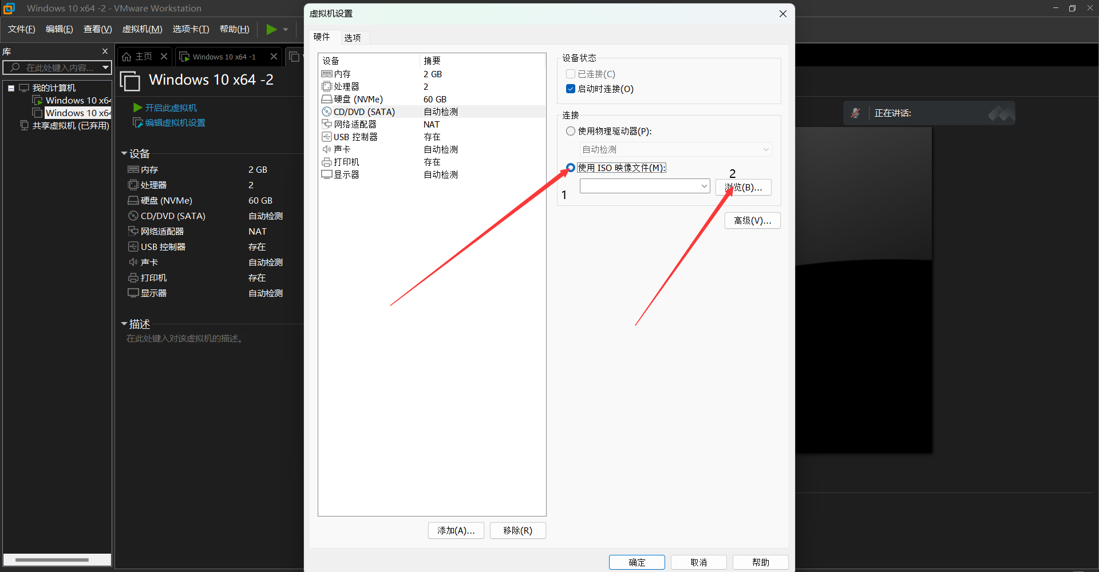Select 使用物理驱动器(P) radio button
This screenshot has width=1099, height=572.
click(571, 131)
